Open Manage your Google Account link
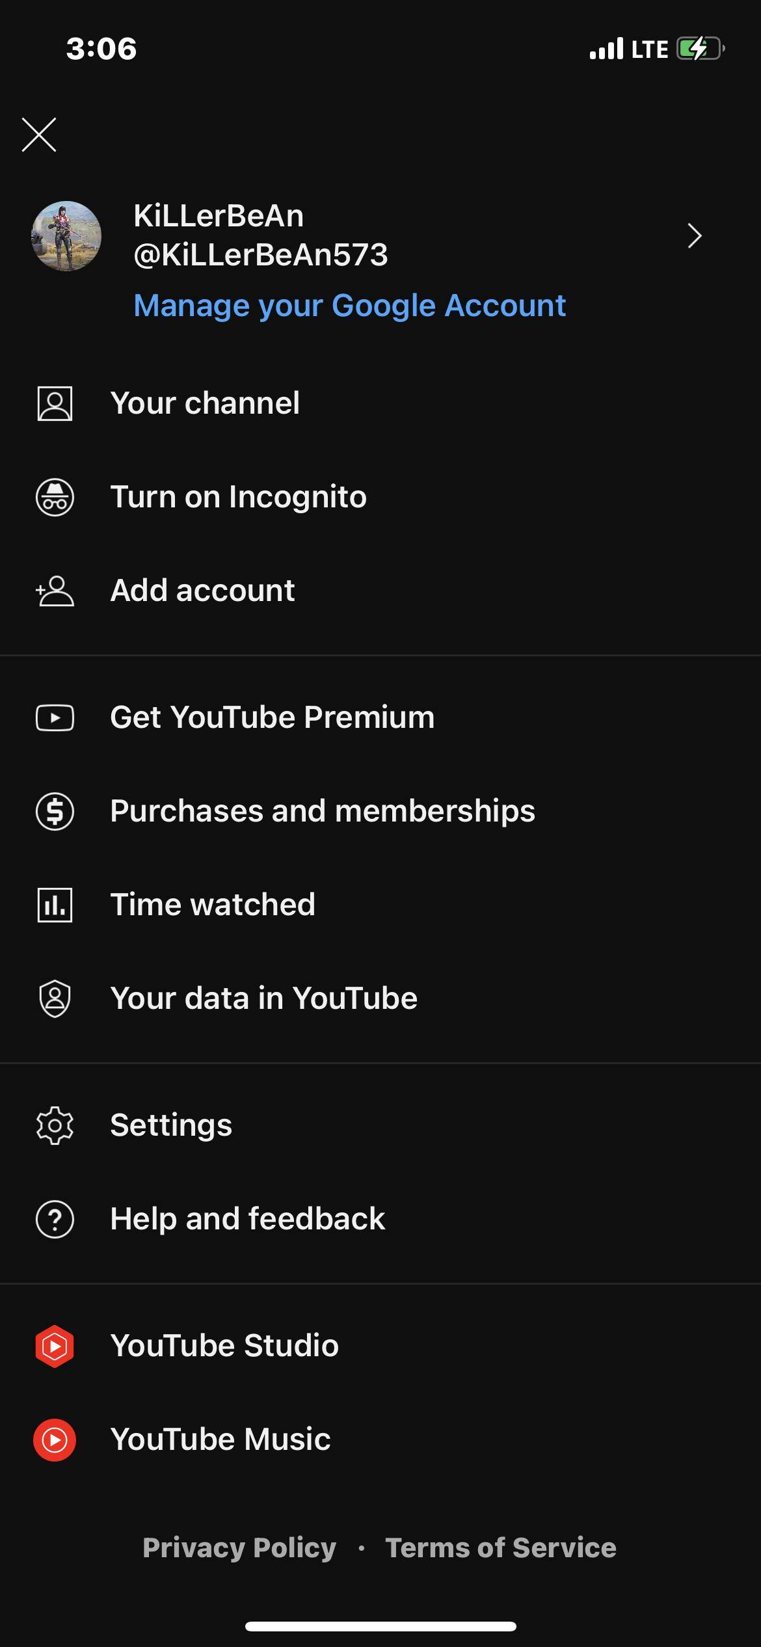The width and height of the screenshot is (761, 1647). point(349,306)
